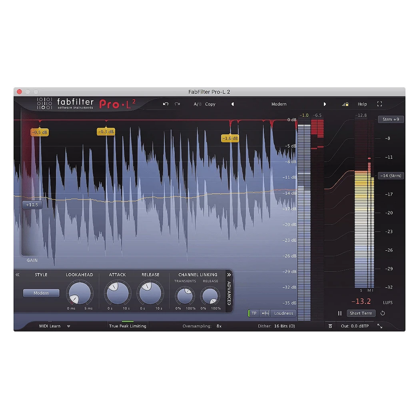The image size is (419, 419).
Task: Open the Modern preset menu in header
Action: coord(279,104)
